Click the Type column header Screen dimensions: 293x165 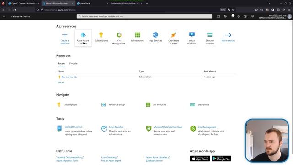141,71
